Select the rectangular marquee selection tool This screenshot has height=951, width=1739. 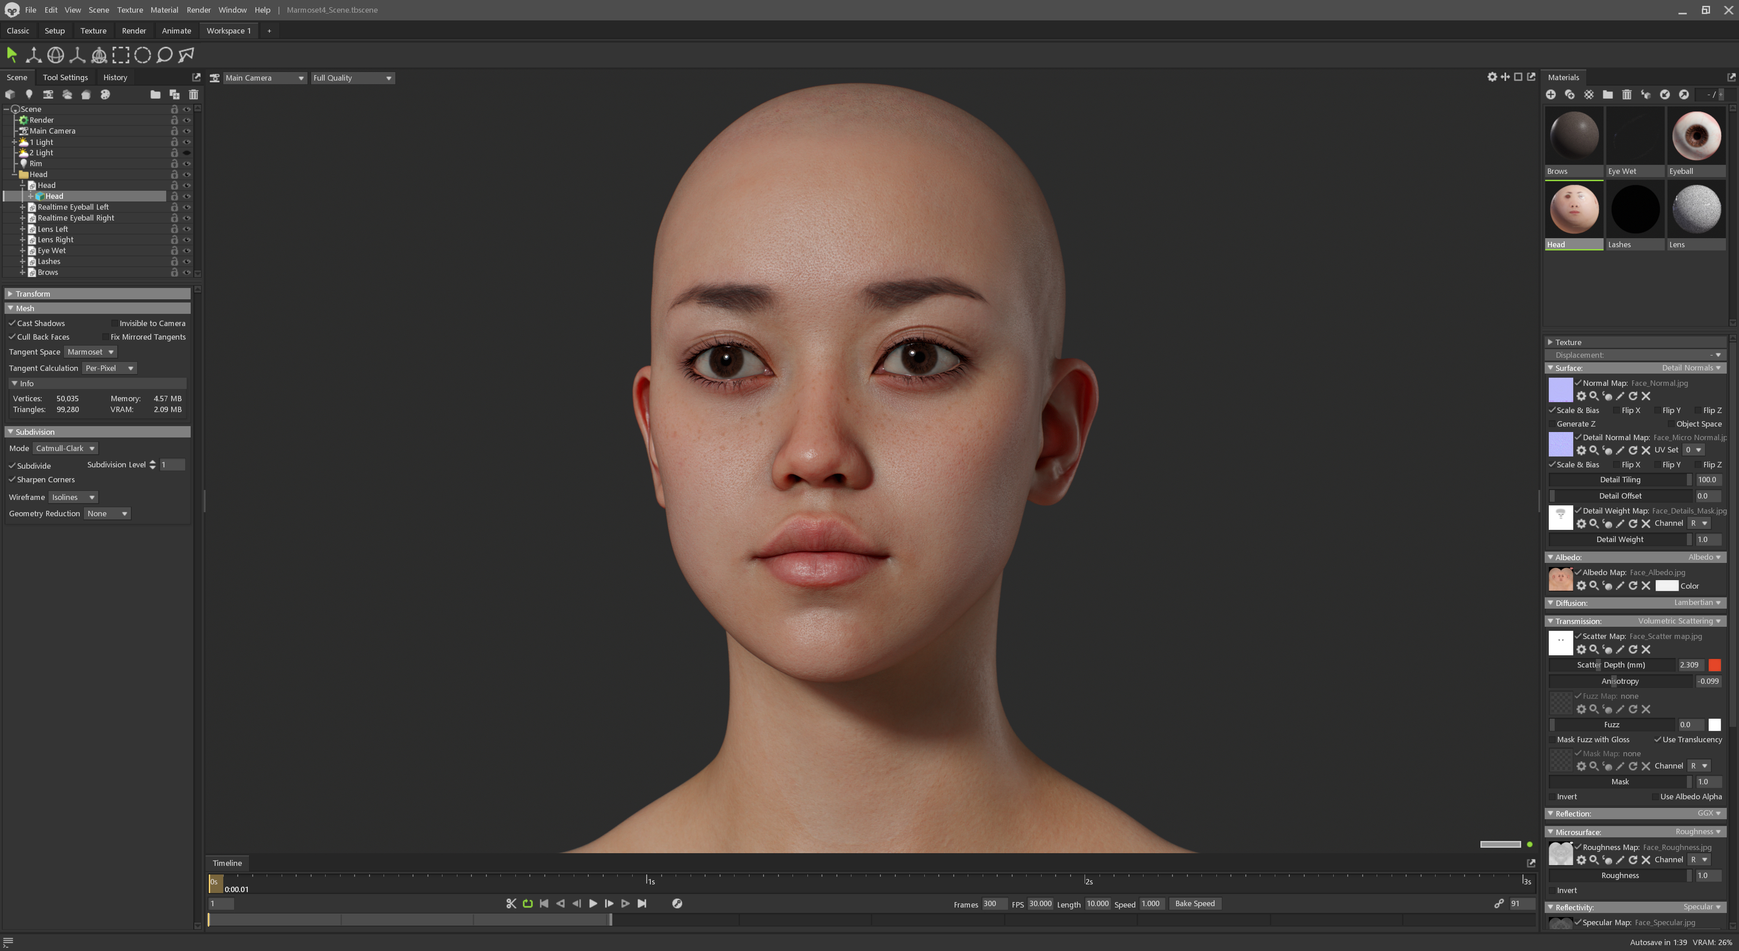(x=120, y=55)
